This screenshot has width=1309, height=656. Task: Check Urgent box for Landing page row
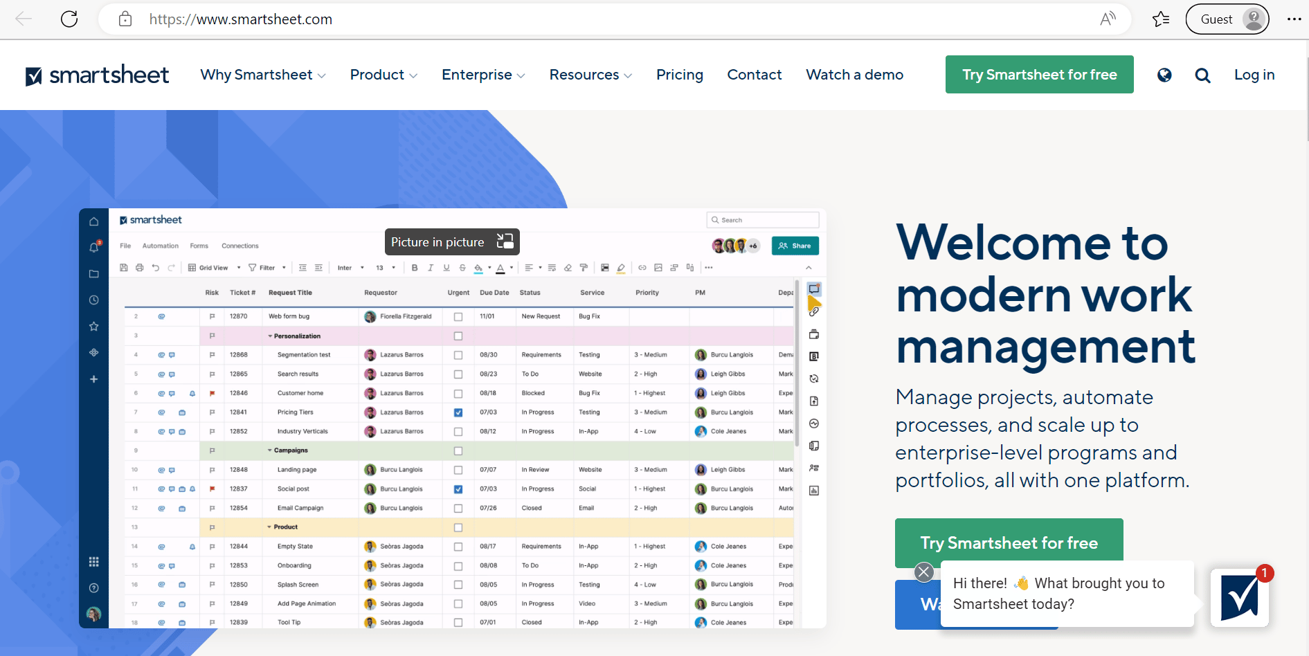pos(458,470)
